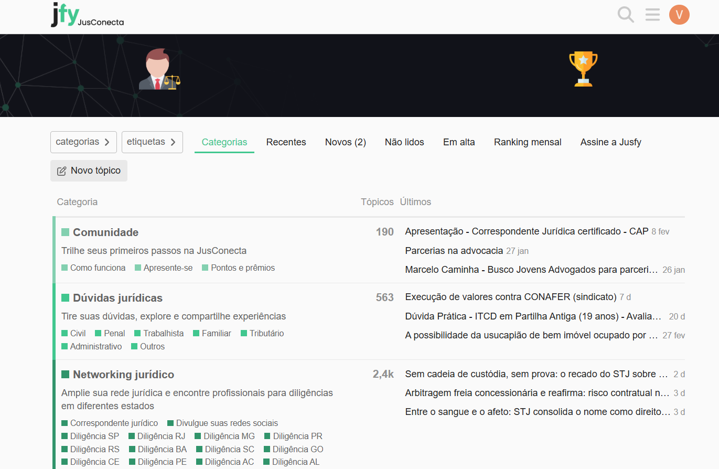Image resolution: width=719 pixels, height=469 pixels.
Task: Open the user avatar V profile
Action: [679, 14]
